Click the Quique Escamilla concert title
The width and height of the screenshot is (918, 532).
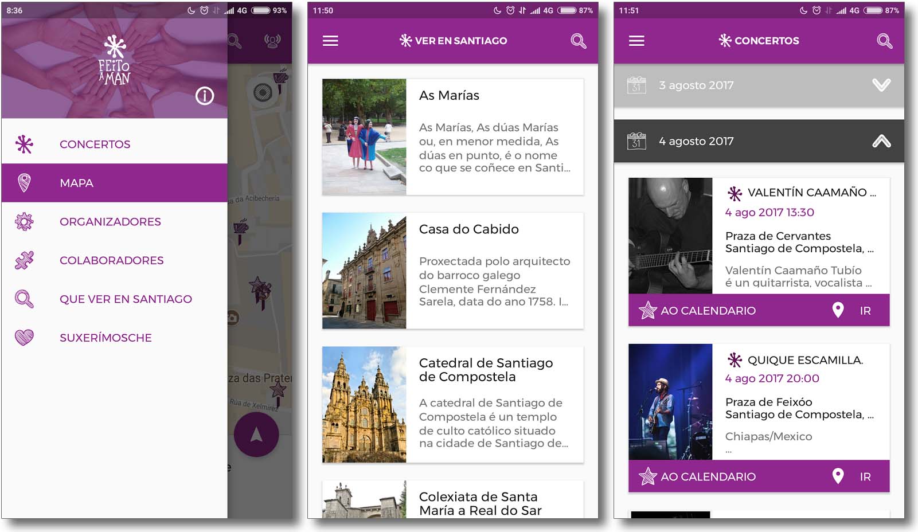tap(805, 360)
